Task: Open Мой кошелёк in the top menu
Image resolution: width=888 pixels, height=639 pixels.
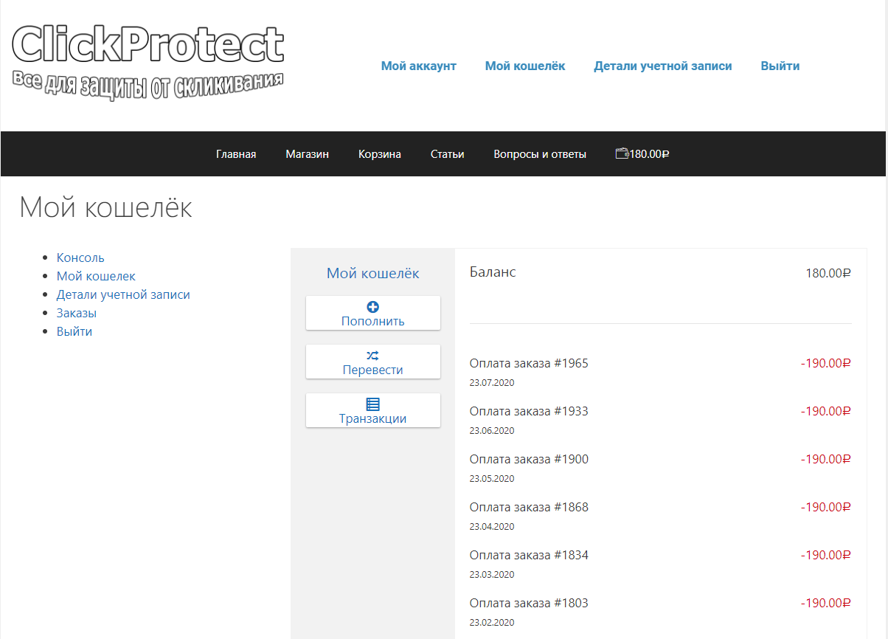Action: [525, 66]
